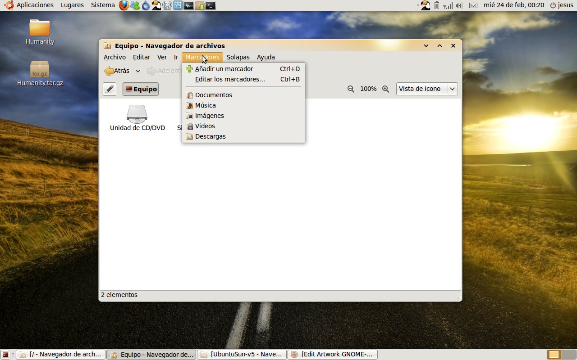Open the Solapas menu
The height and width of the screenshot is (360, 577).
click(x=238, y=57)
